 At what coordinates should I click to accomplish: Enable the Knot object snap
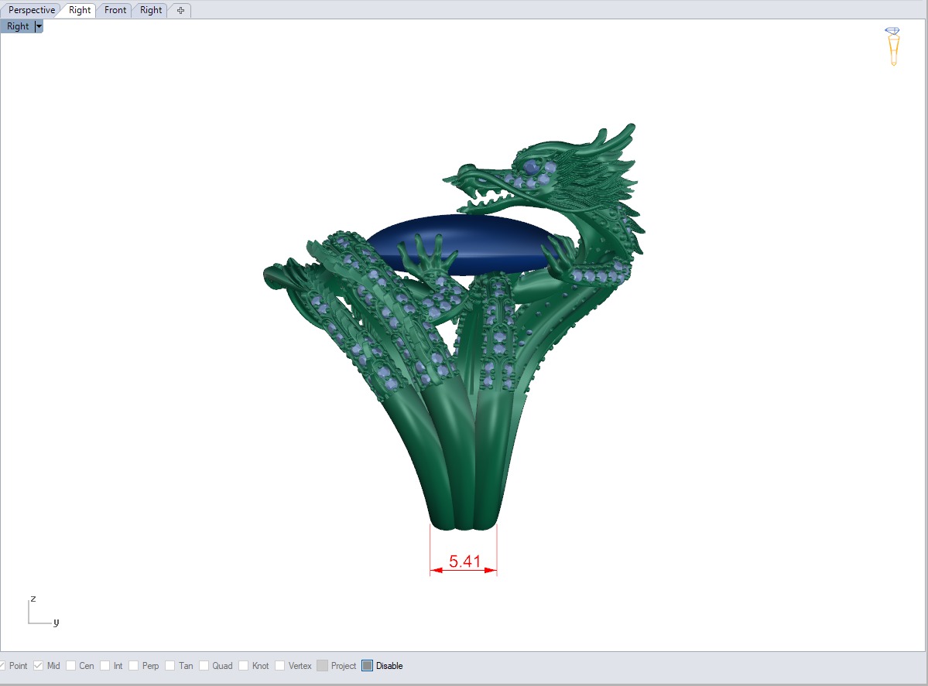point(243,666)
